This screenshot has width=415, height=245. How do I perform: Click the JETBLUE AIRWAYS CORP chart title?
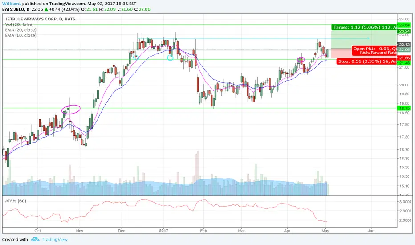coord(40,19)
